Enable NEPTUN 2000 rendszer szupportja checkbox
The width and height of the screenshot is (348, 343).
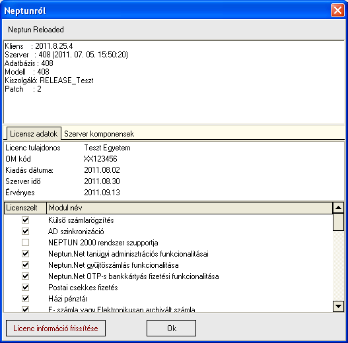pos(25,242)
